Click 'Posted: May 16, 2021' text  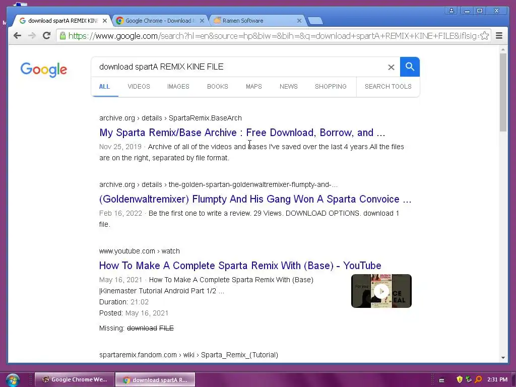point(134,313)
